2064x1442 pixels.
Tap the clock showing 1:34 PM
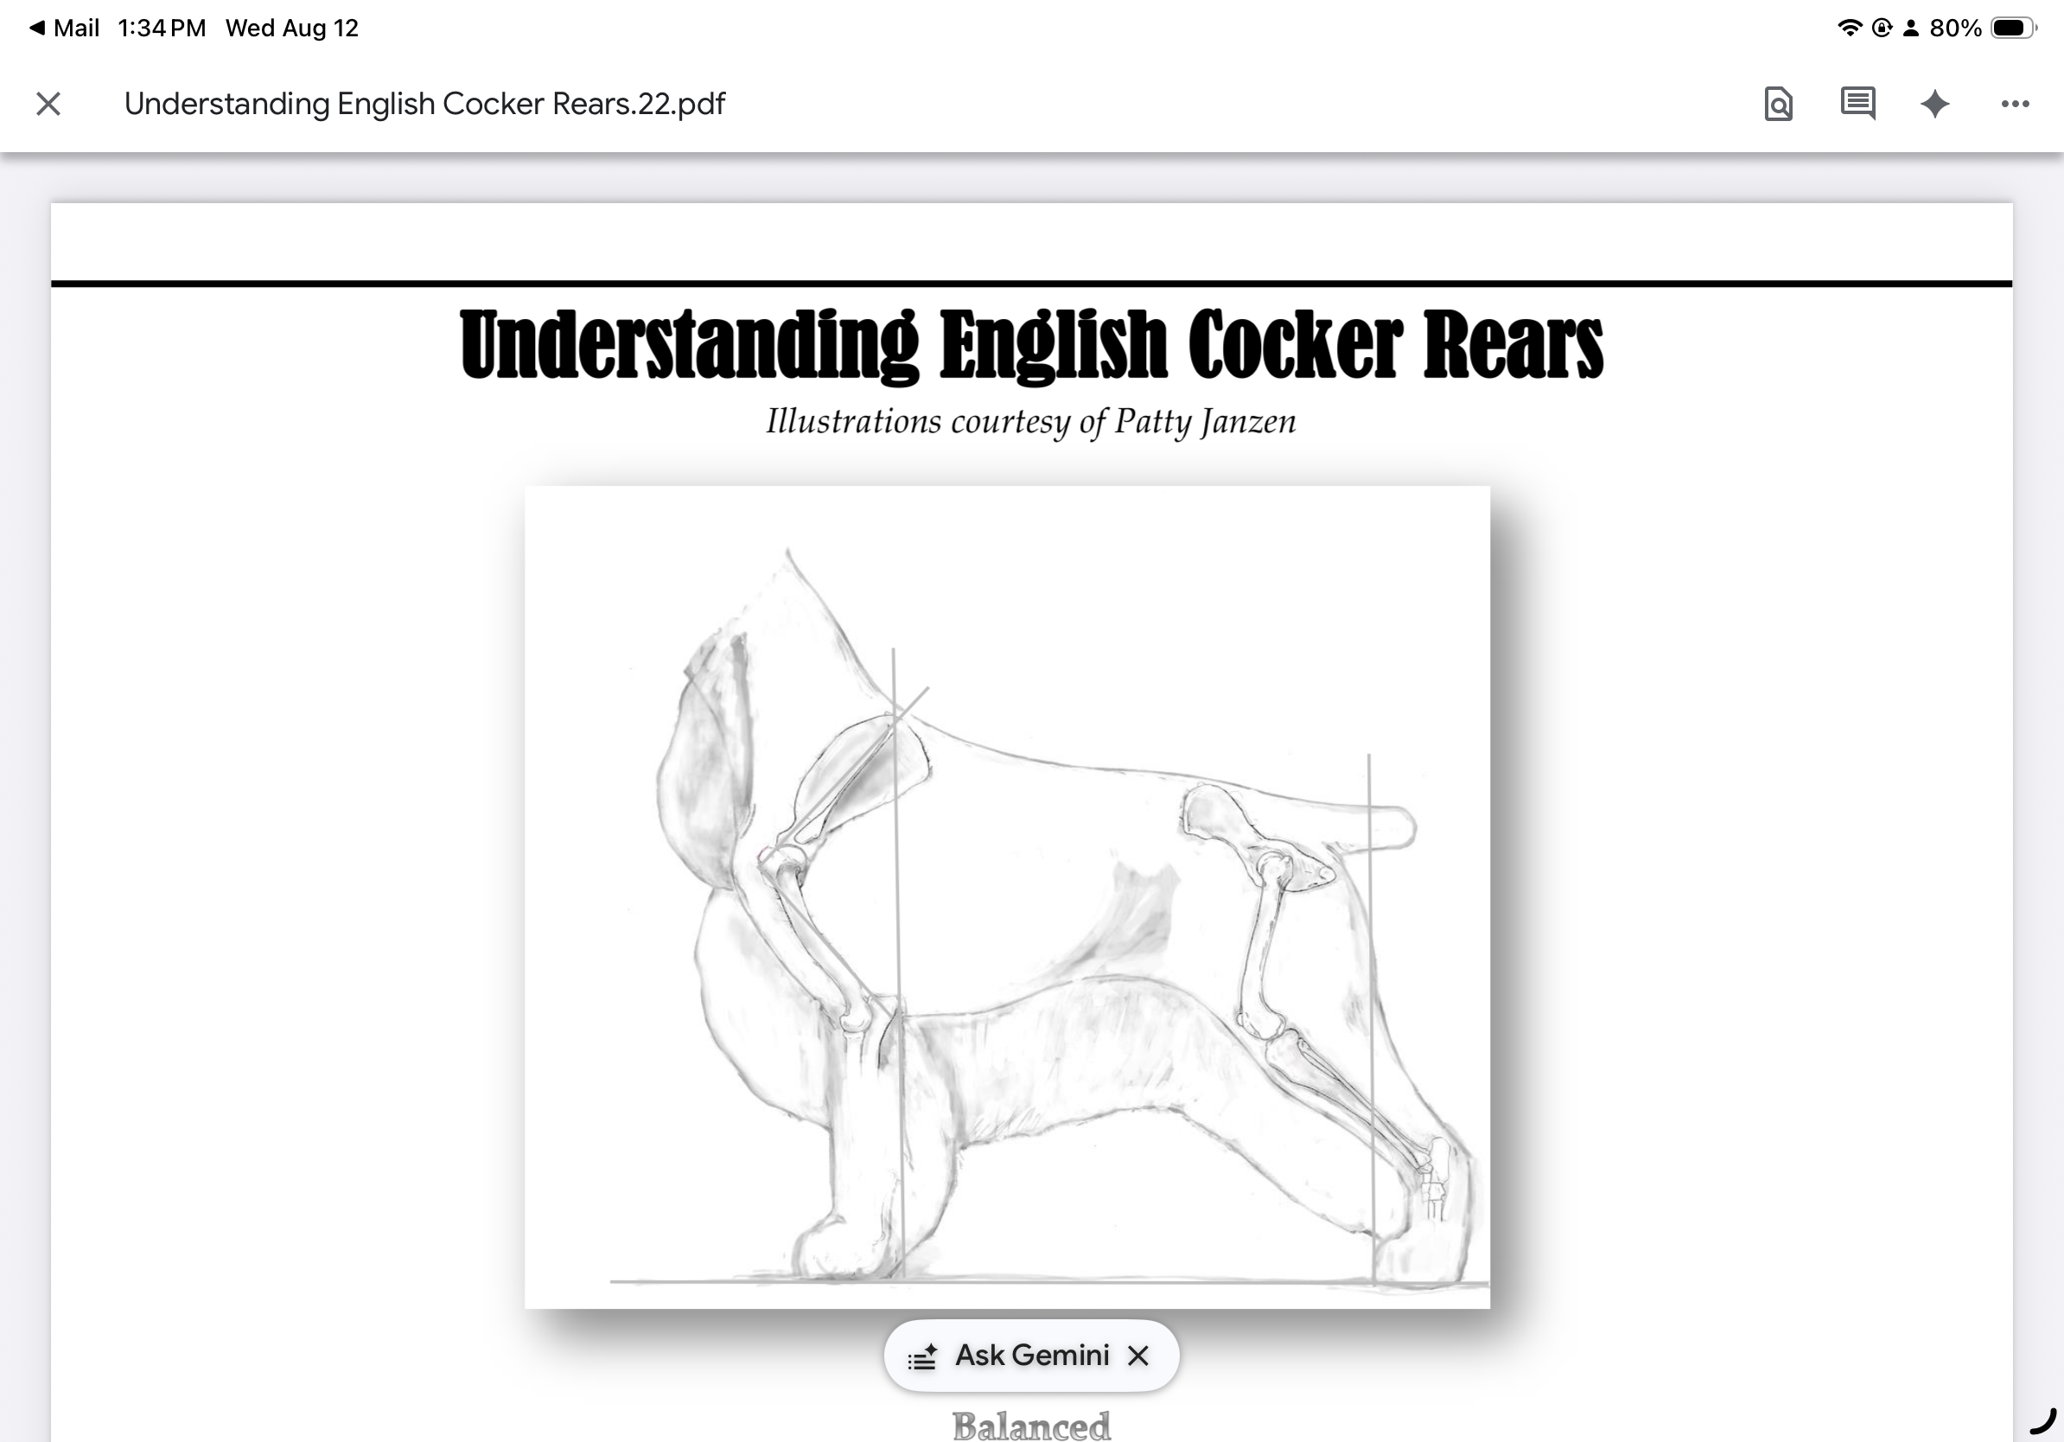tap(162, 28)
